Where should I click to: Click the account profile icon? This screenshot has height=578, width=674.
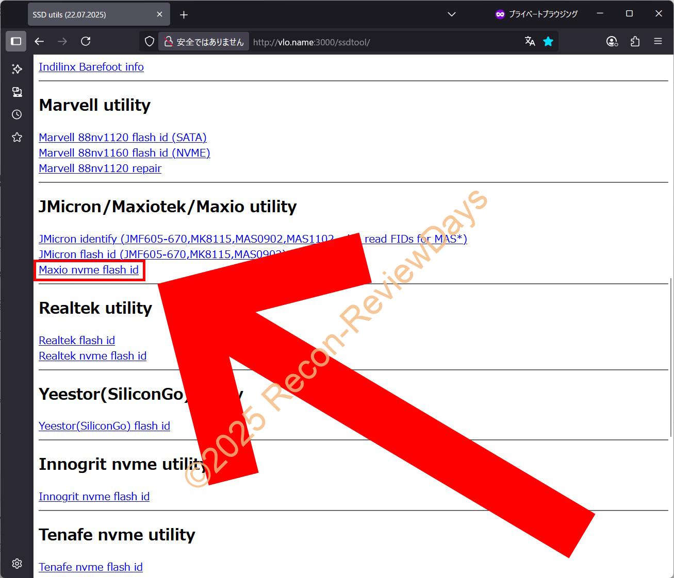(612, 41)
